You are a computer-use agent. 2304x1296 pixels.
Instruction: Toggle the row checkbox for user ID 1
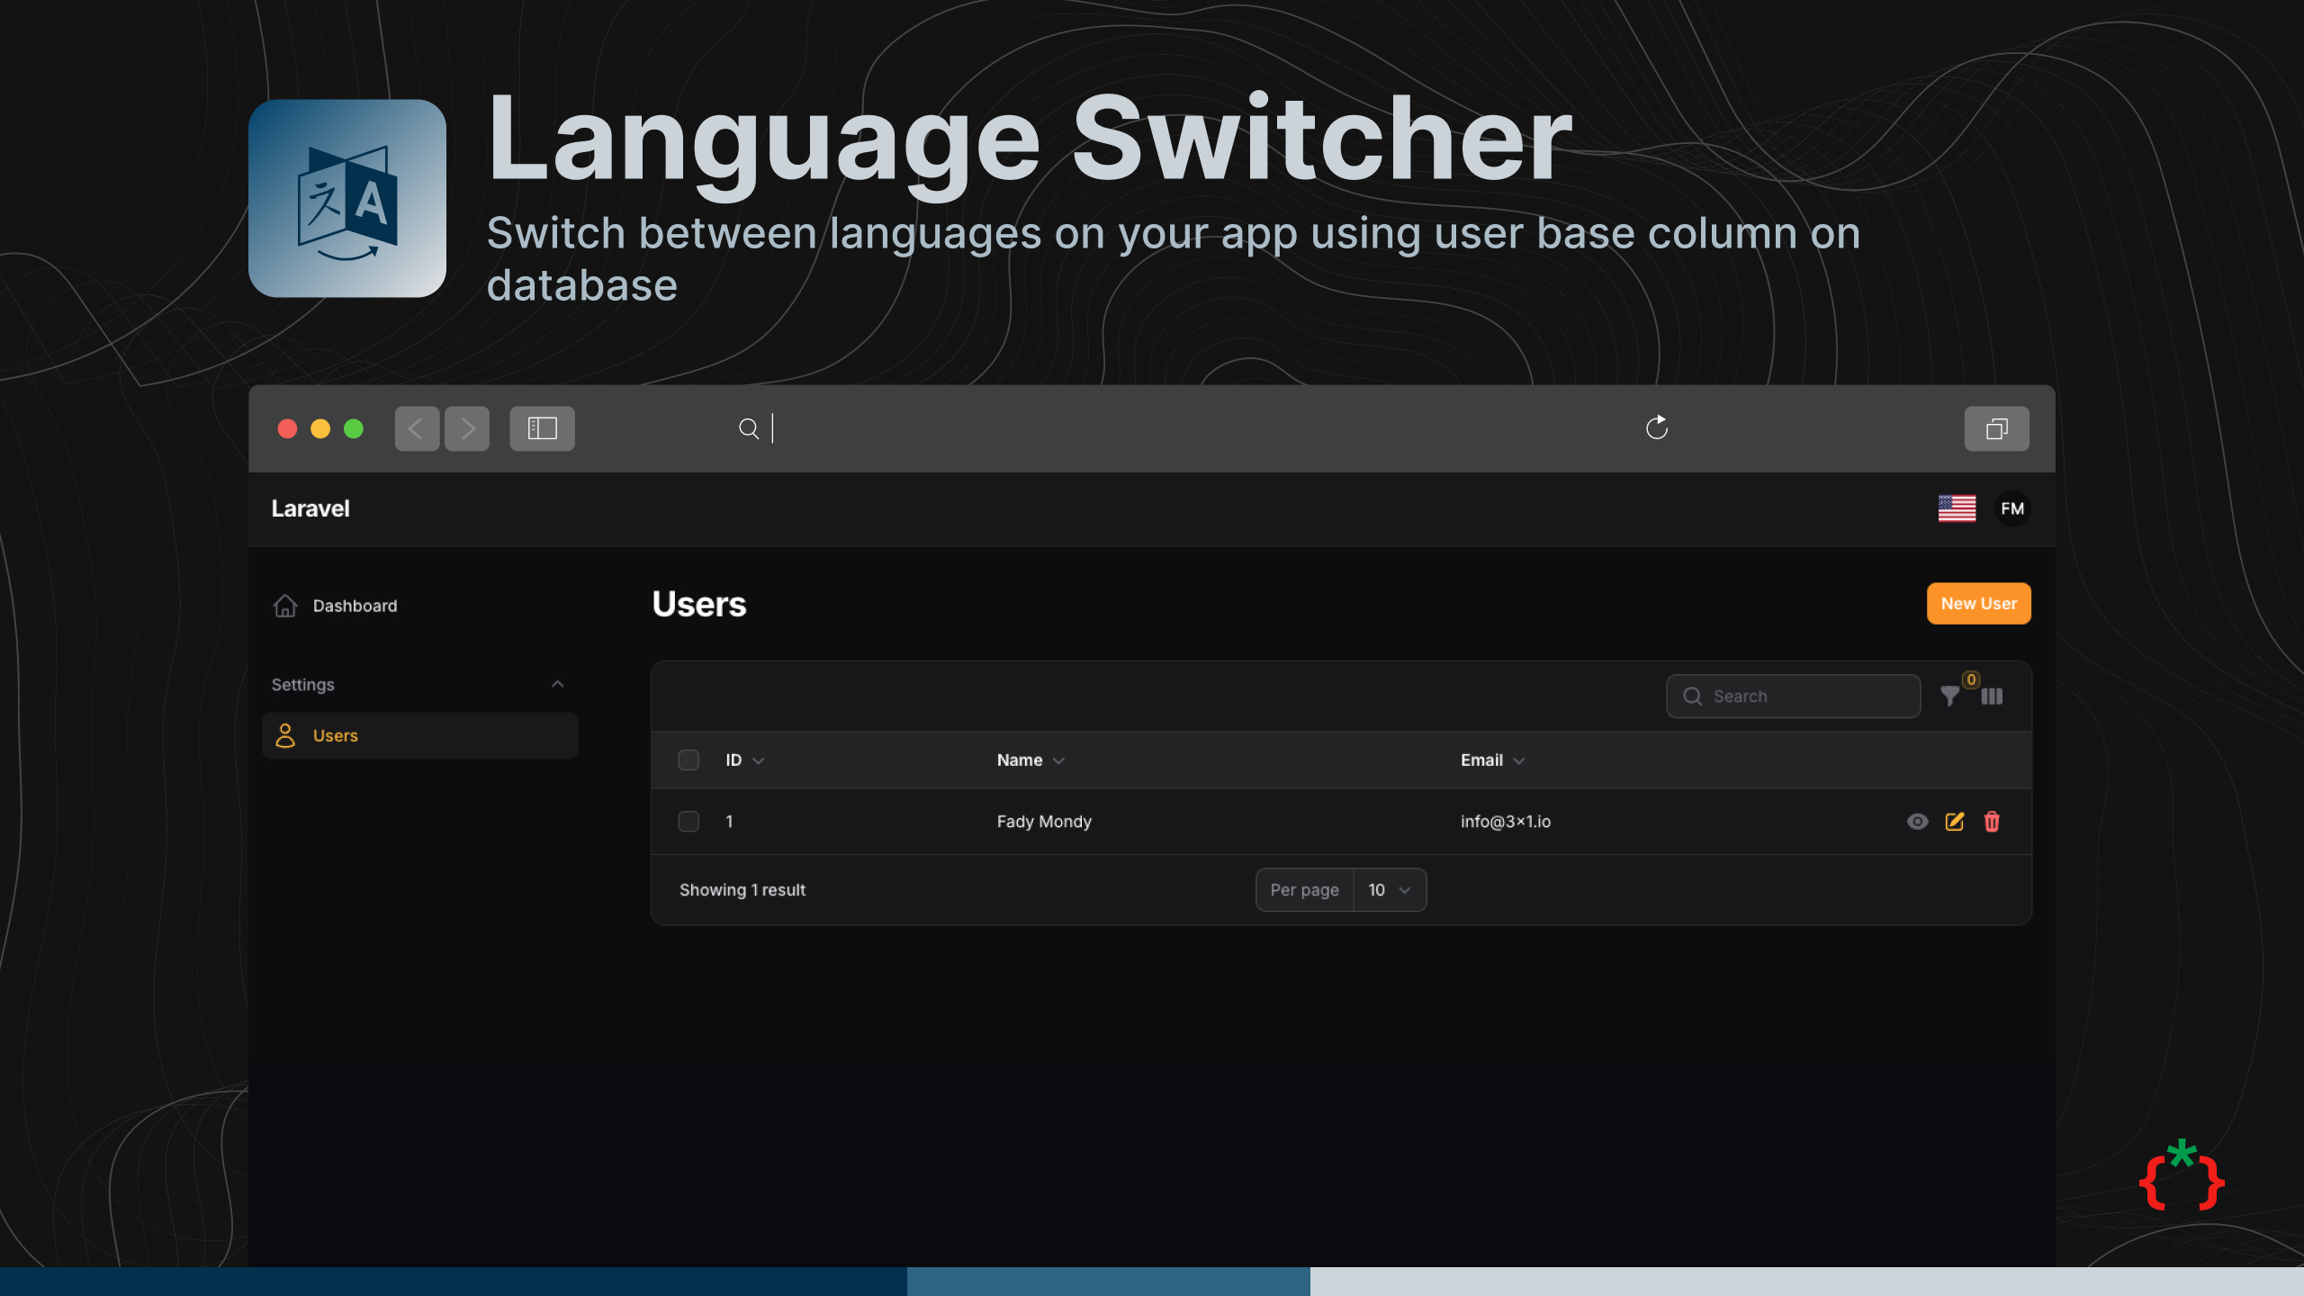pos(688,822)
